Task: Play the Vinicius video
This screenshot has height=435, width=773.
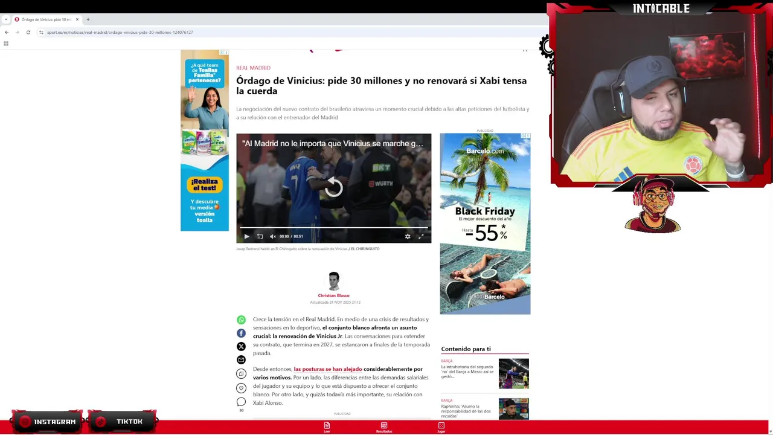Action: [246, 236]
